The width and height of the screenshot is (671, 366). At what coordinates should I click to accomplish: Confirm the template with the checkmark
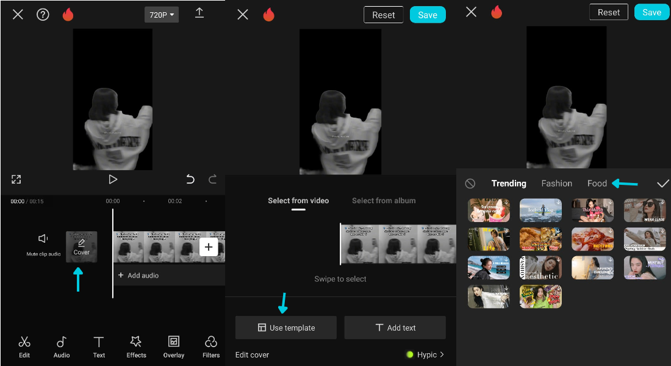(663, 183)
